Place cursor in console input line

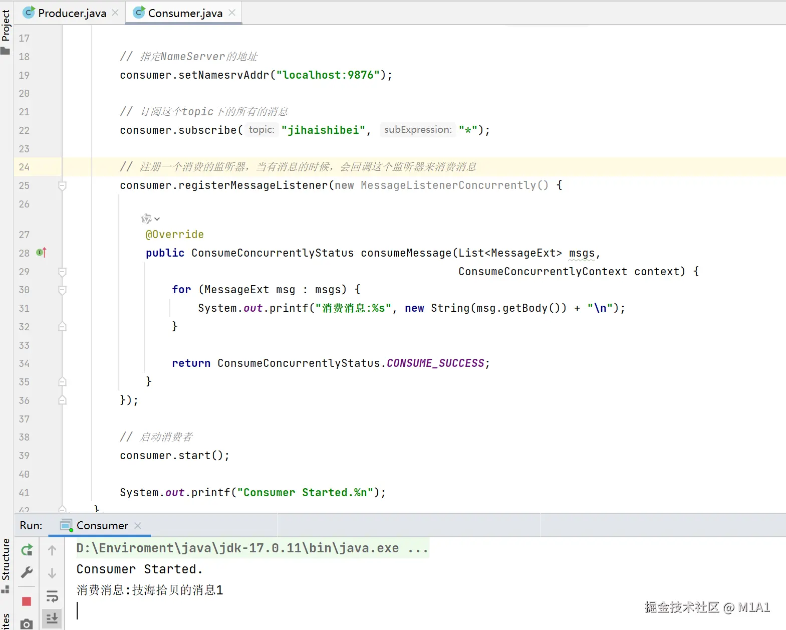pyautogui.click(x=78, y=610)
